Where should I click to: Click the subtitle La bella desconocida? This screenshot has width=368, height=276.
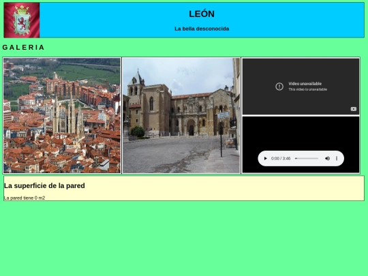pos(202,29)
